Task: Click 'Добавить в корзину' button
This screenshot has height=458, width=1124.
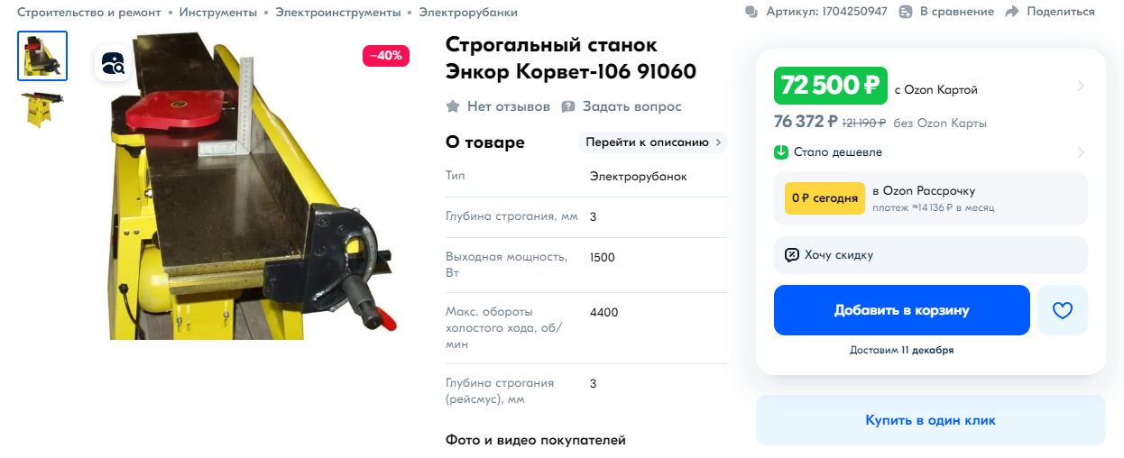Action: (x=901, y=310)
